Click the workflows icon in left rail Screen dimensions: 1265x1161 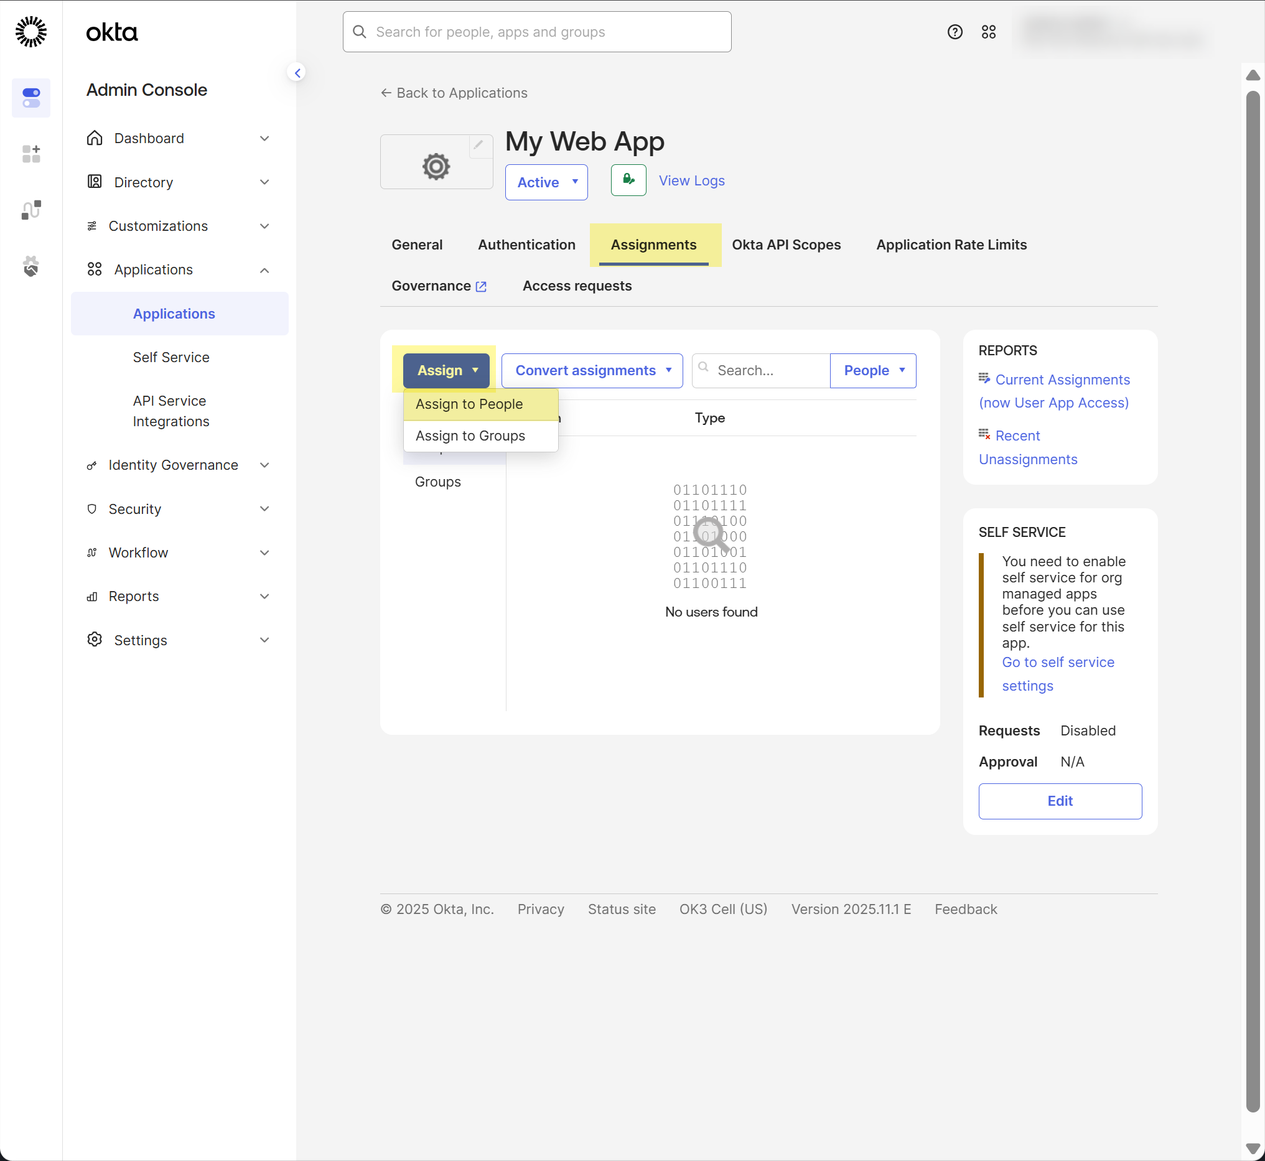click(x=30, y=210)
